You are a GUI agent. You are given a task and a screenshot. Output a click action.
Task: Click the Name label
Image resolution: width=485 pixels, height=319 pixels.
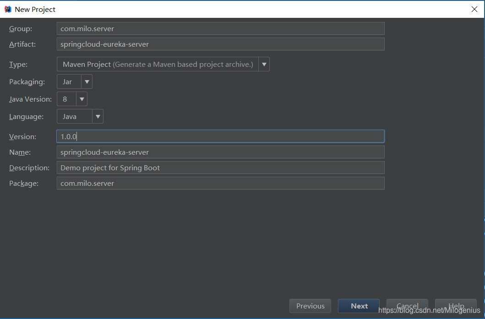(20, 152)
